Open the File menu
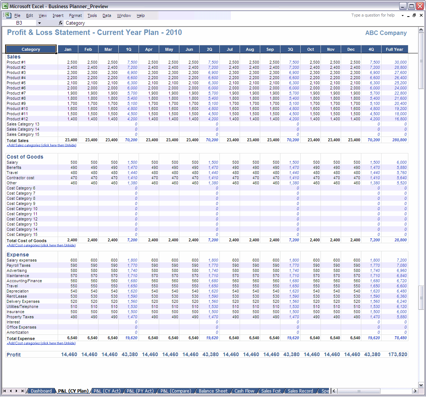 coord(17,15)
